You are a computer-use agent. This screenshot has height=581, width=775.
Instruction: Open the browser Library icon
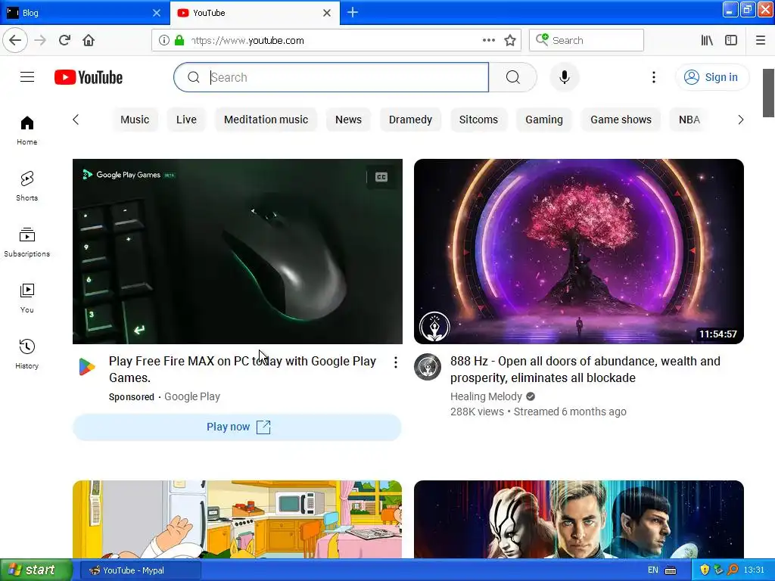point(707,41)
